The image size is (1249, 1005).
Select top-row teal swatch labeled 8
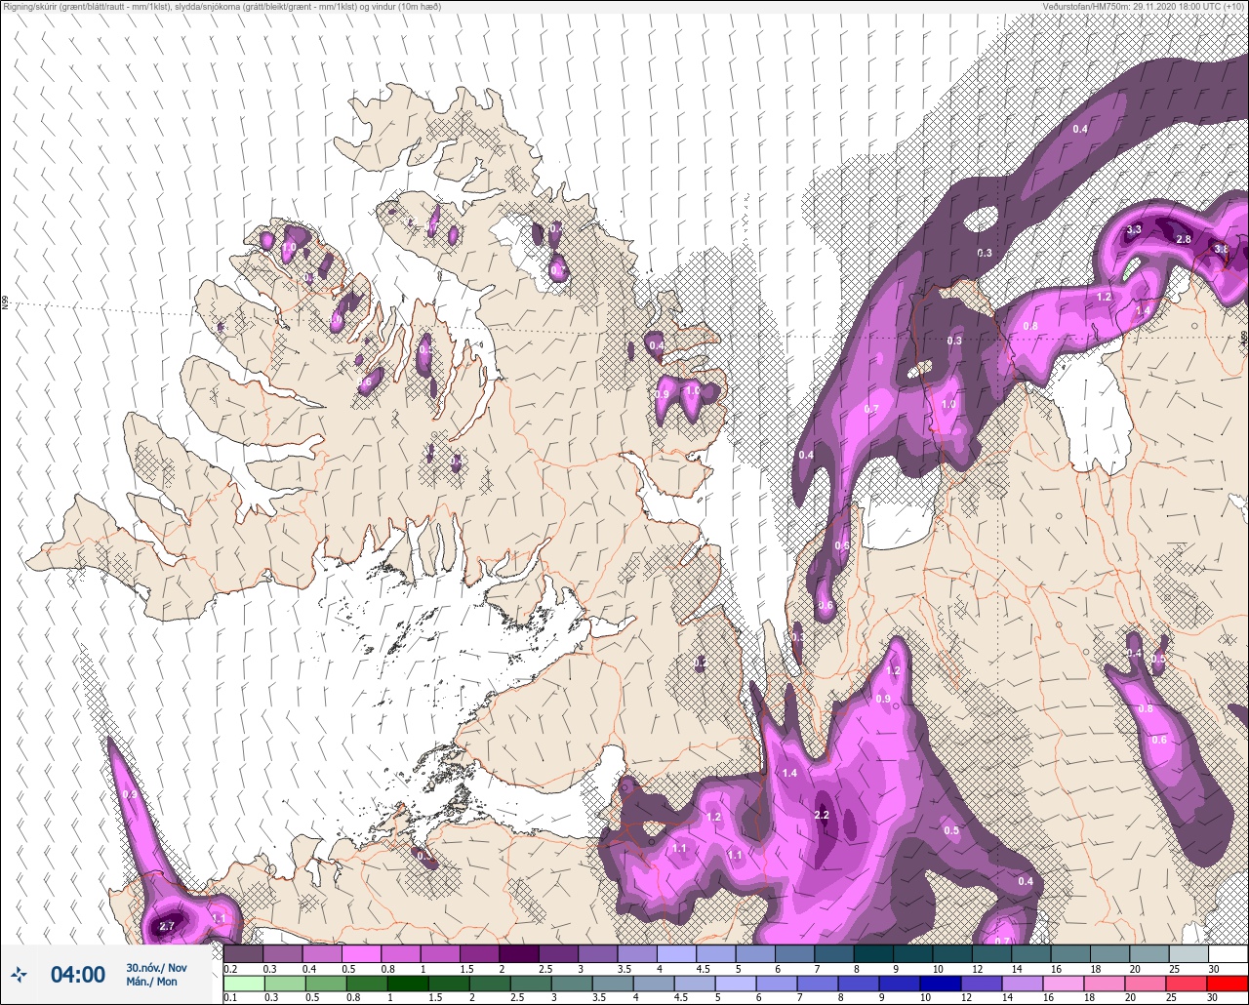coord(874,953)
